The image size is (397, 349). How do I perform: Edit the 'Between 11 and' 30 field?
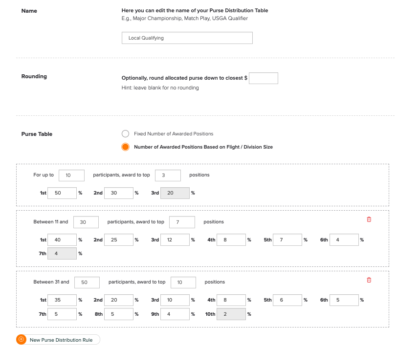click(86, 222)
